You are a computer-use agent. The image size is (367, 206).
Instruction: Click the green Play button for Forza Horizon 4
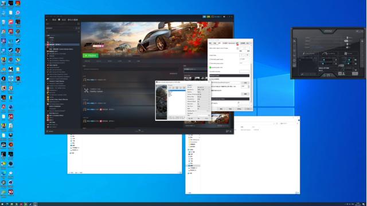point(91,56)
